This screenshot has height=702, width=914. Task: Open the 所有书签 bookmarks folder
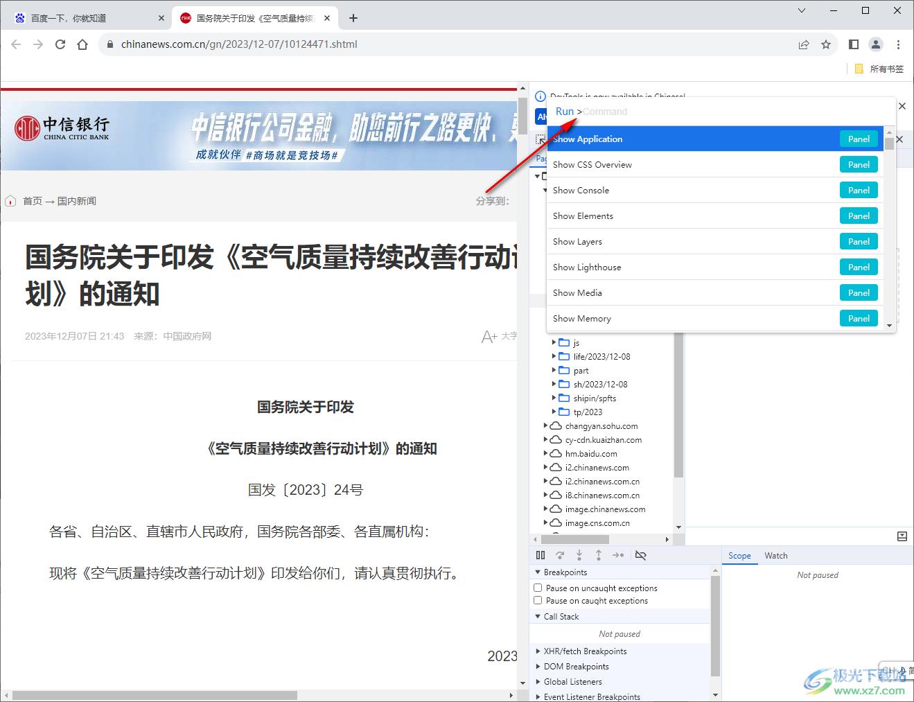[x=879, y=69]
